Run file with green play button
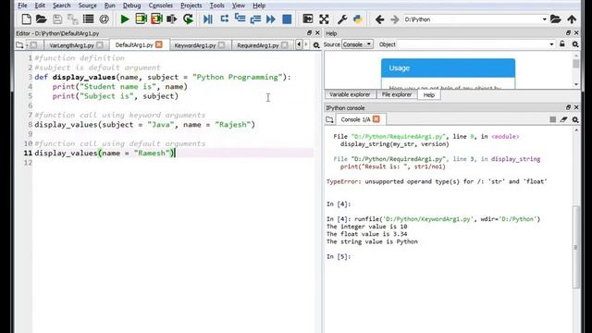Image resolution: width=592 pixels, height=333 pixels. 125,19
